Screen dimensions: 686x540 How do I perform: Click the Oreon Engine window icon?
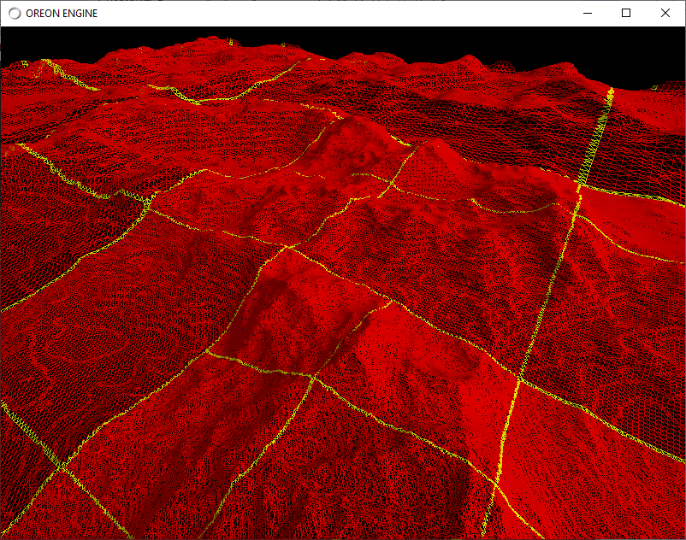click(x=15, y=14)
